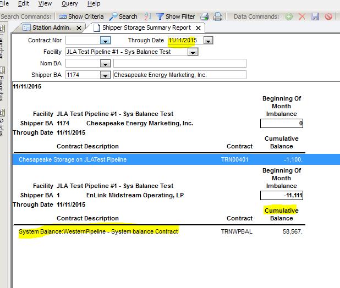This screenshot has width=340, height=288.
Task: Open the Query menu
Action: click(x=69, y=4)
